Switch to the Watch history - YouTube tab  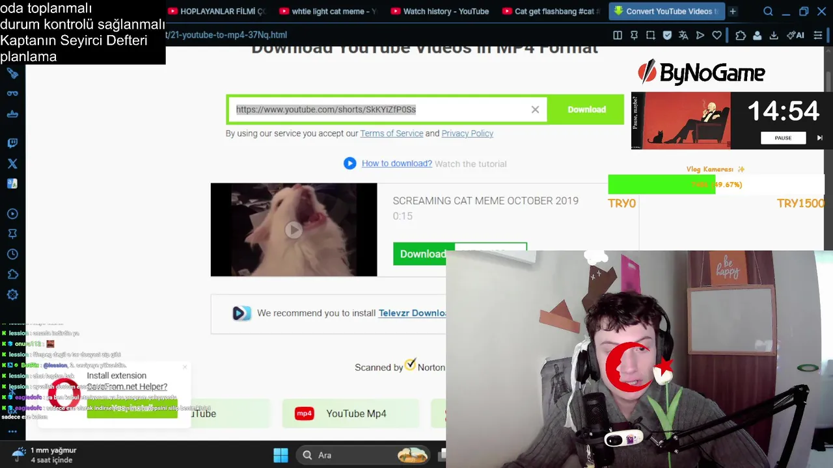tap(440, 11)
